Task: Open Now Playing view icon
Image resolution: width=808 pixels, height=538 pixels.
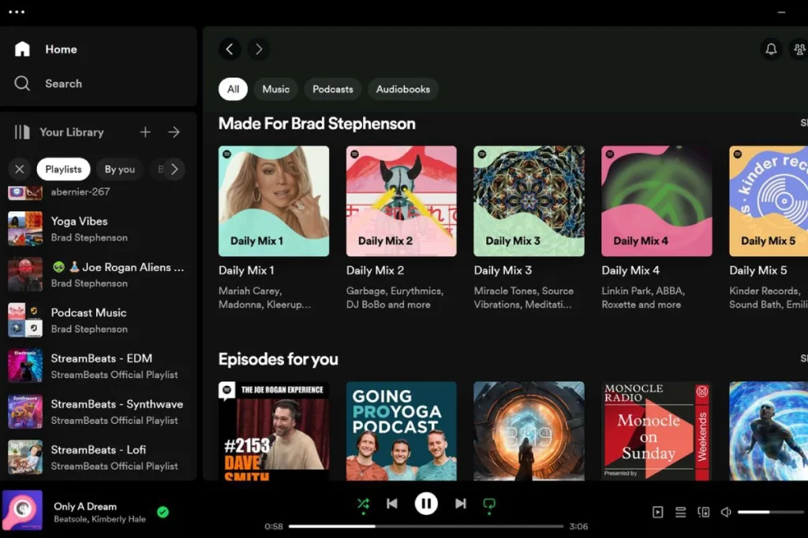Action: pos(658,512)
